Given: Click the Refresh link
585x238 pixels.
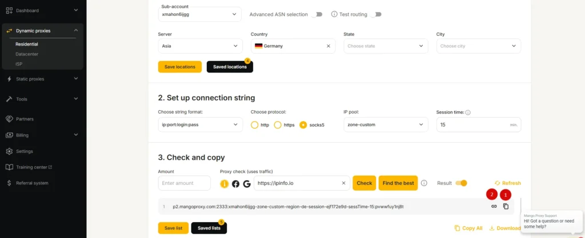Looking at the screenshot, I should [x=508, y=183].
